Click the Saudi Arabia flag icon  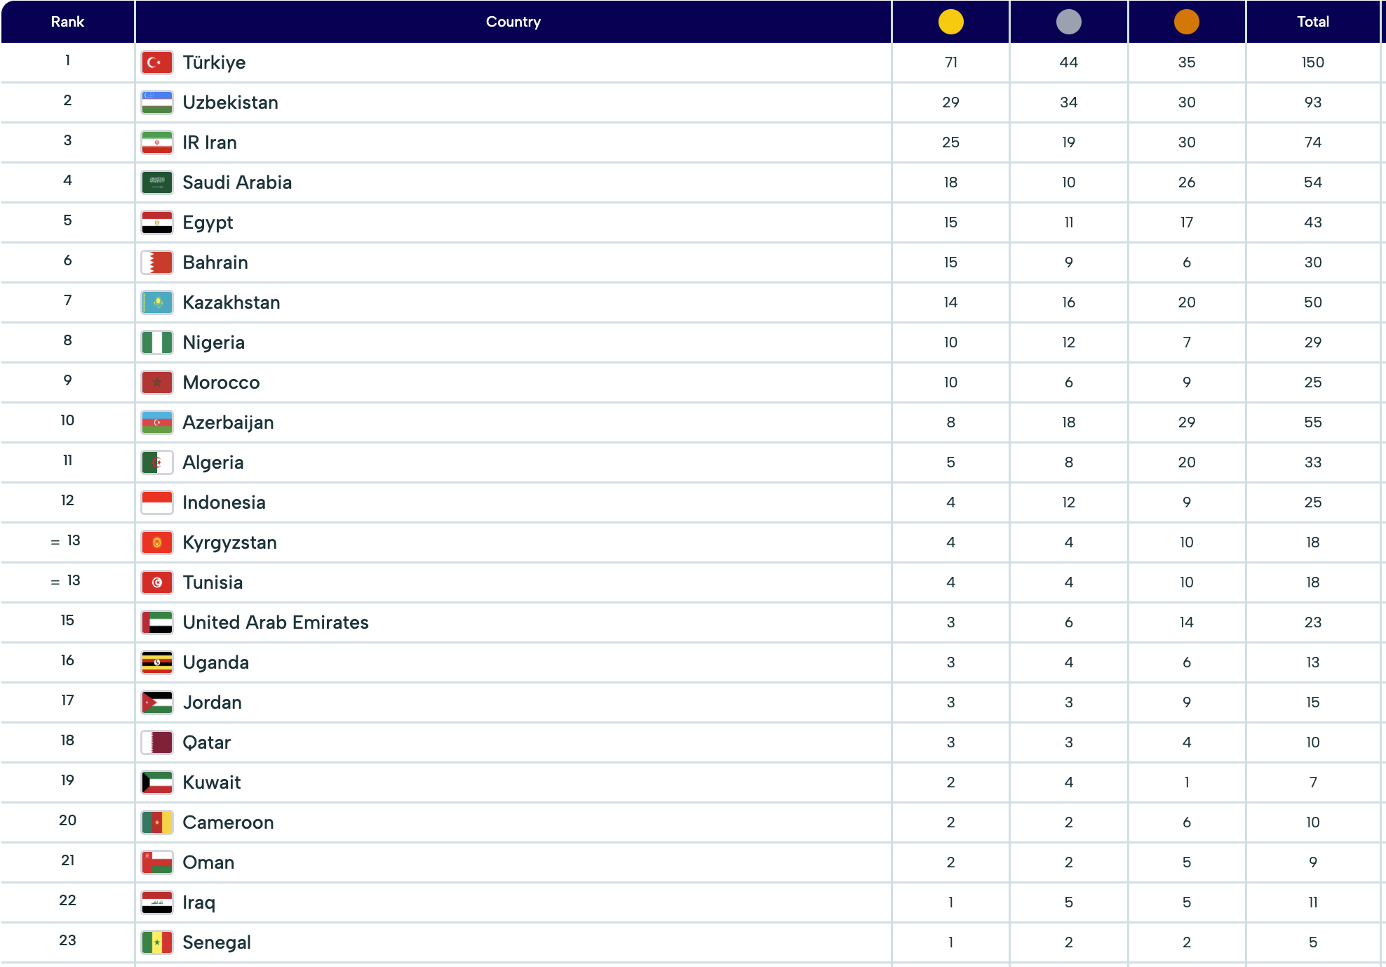(157, 182)
